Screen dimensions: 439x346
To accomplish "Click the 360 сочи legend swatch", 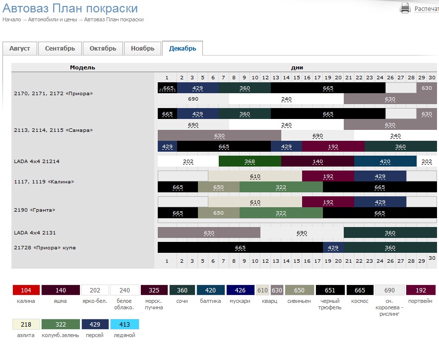I will [182, 290].
